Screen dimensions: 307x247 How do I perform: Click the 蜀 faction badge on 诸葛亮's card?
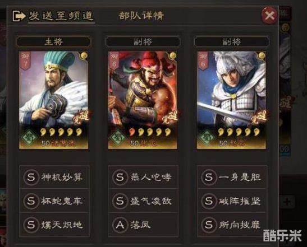tap(29, 137)
